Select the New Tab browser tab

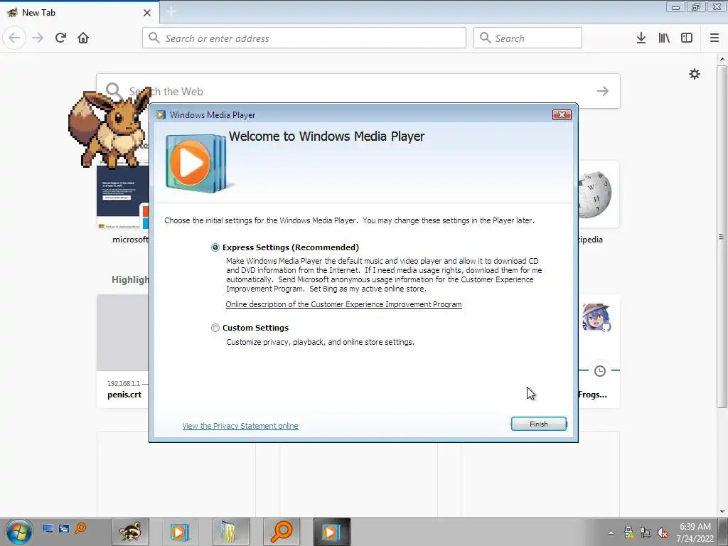coord(79,13)
